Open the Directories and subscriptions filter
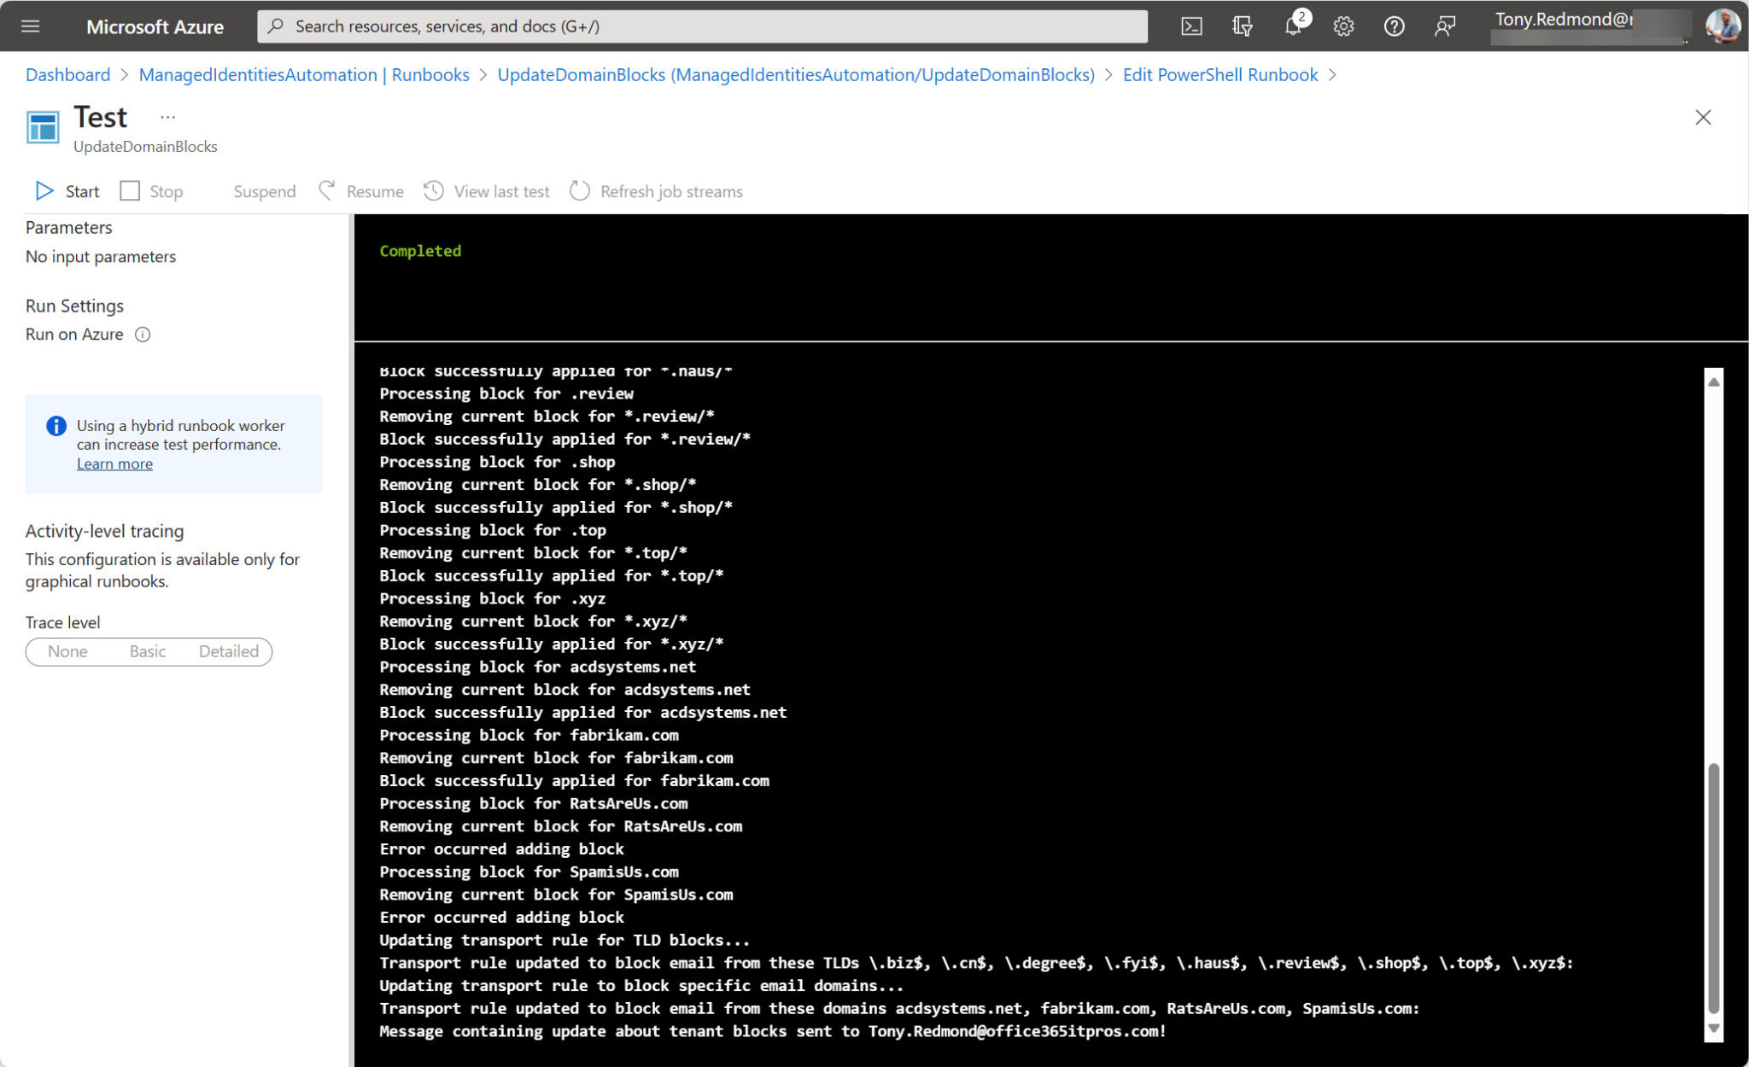The width and height of the screenshot is (1749, 1067). [x=1242, y=26]
